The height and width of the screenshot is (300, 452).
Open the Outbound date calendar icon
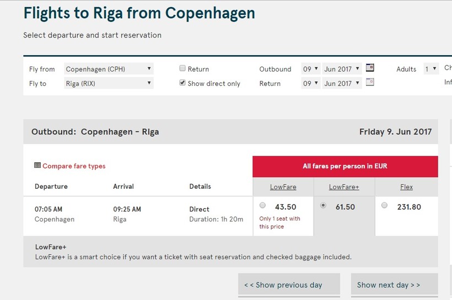tap(370, 68)
